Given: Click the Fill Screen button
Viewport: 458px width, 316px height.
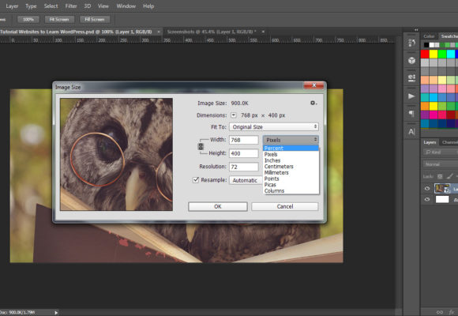Looking at the screenshot, I should coord(95,20).
